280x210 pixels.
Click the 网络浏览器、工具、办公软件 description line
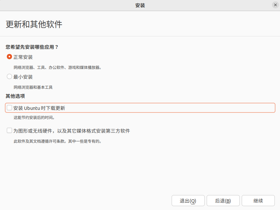pos(57,67)
